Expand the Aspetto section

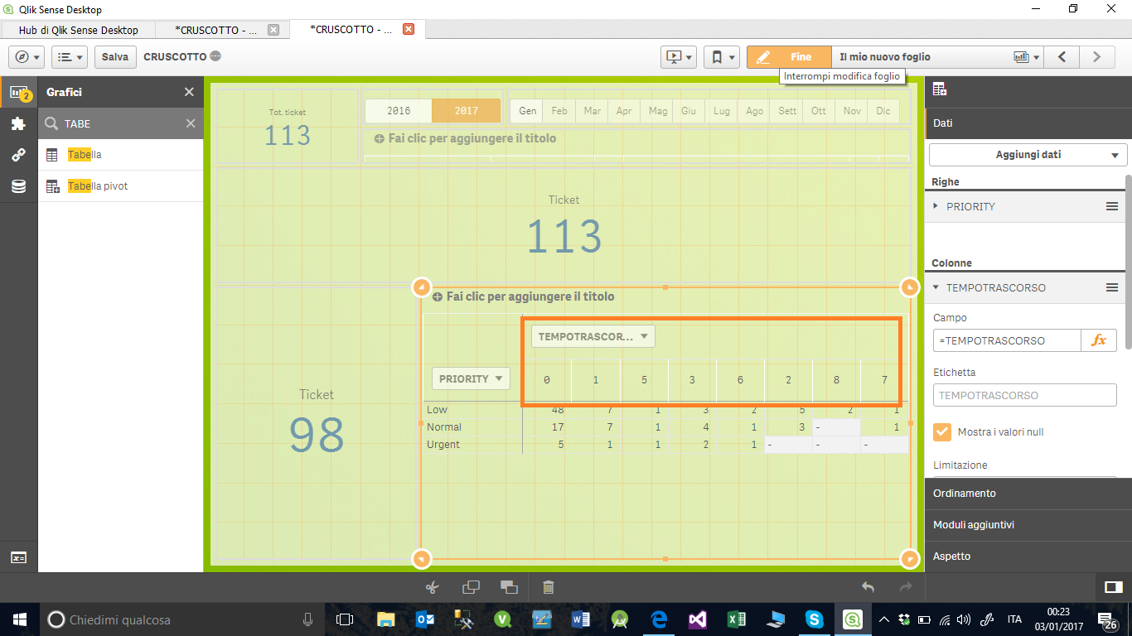[1028, 556]
